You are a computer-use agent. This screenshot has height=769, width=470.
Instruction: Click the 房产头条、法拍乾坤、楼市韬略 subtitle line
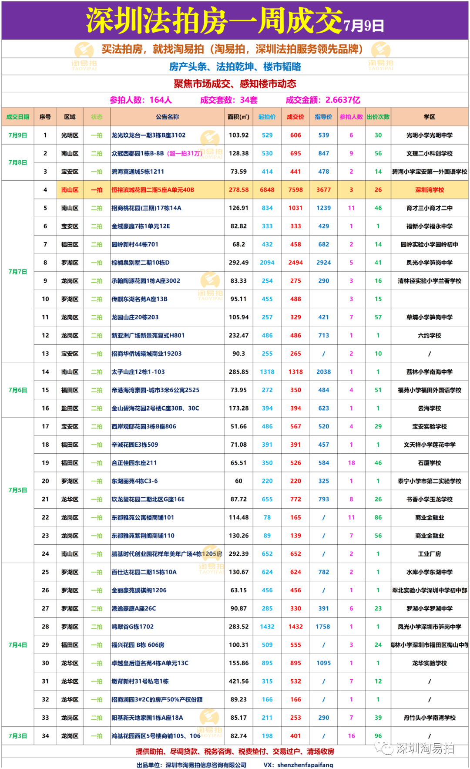coord(235,67)
